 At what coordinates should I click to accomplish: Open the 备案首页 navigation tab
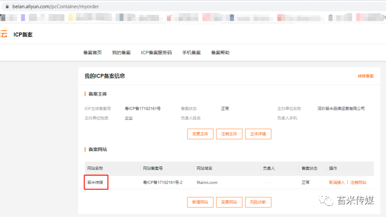[x=92, y=53]
